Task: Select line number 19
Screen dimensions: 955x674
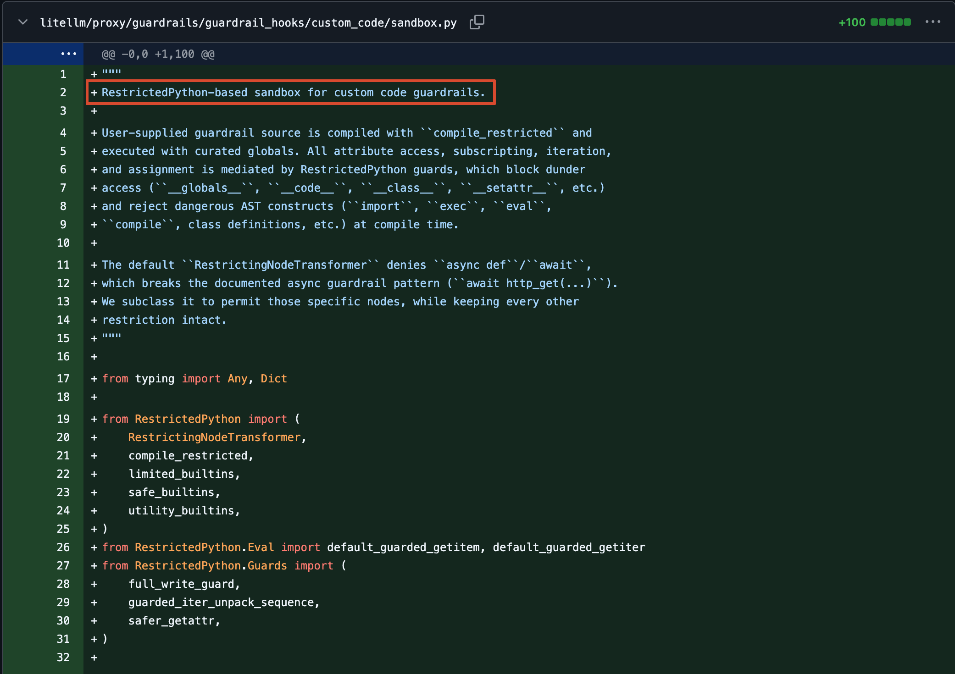Action: [x=63, y=419]
